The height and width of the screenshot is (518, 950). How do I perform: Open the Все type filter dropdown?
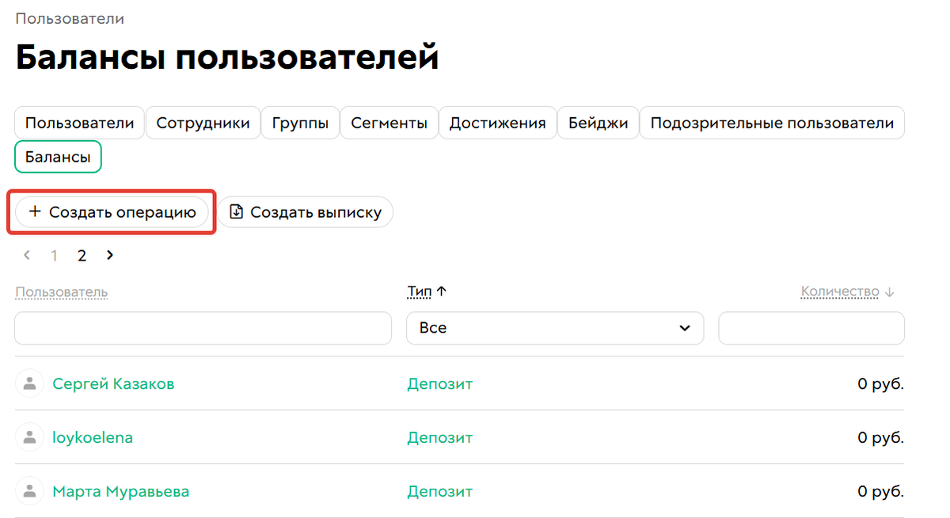(554, 328)
